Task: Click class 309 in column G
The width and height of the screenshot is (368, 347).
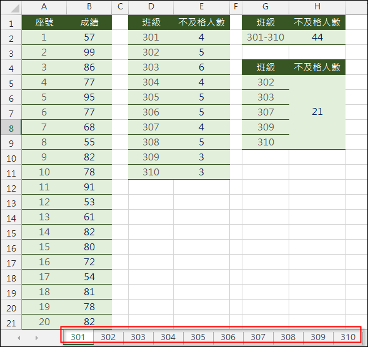Action: pyautogui.click(x=266, y=127)
